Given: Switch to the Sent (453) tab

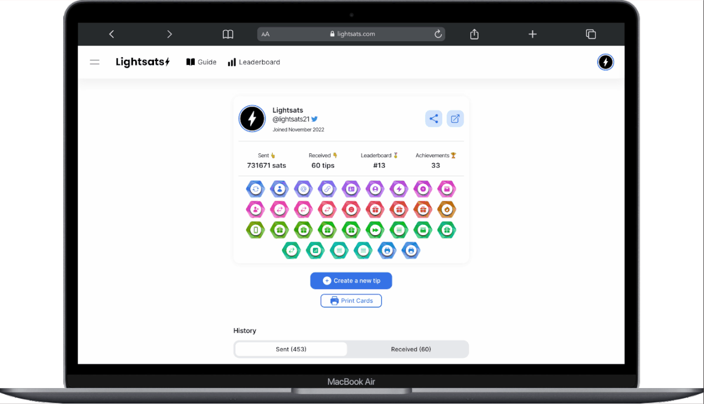Looking at the screenshot, I should pos(291,349).
